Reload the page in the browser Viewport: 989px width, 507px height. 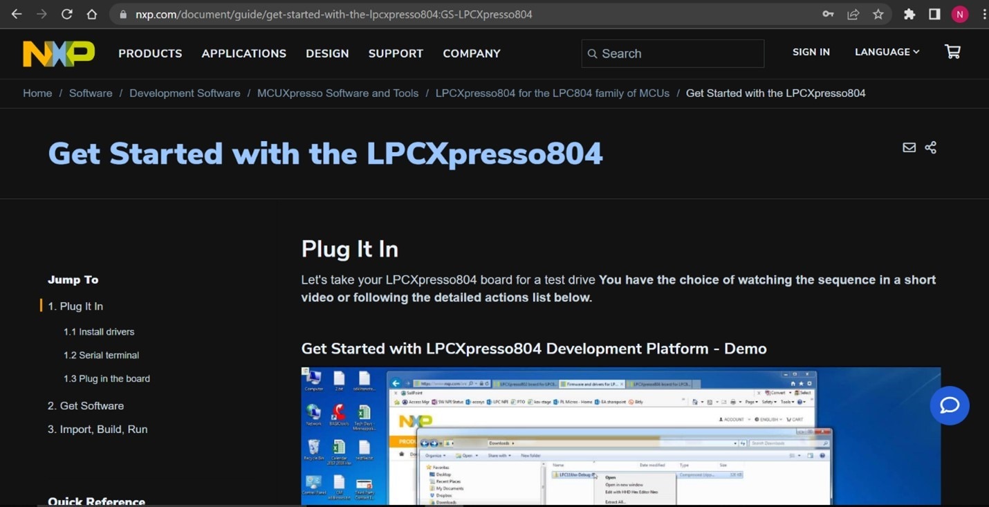point(67,14)
